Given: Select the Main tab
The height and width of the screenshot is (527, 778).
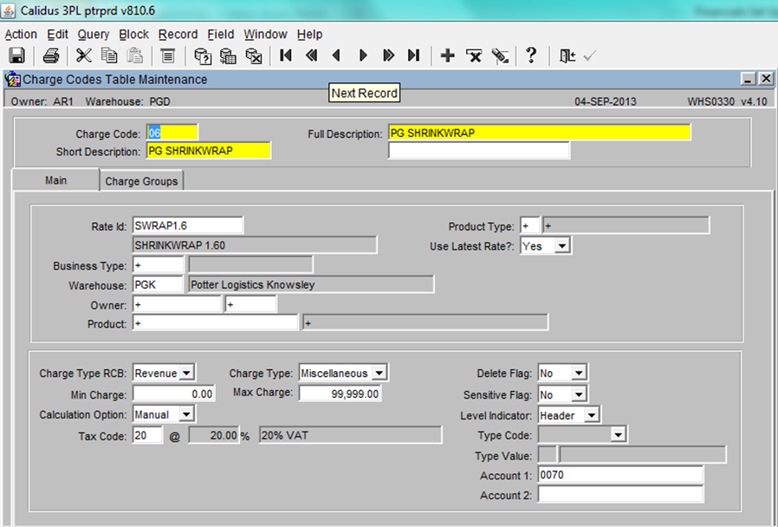Looking at the screenshot, I should (55, 180).
